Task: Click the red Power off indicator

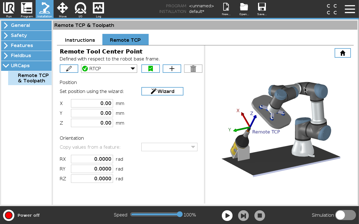Action: click(x=9, y=215)
